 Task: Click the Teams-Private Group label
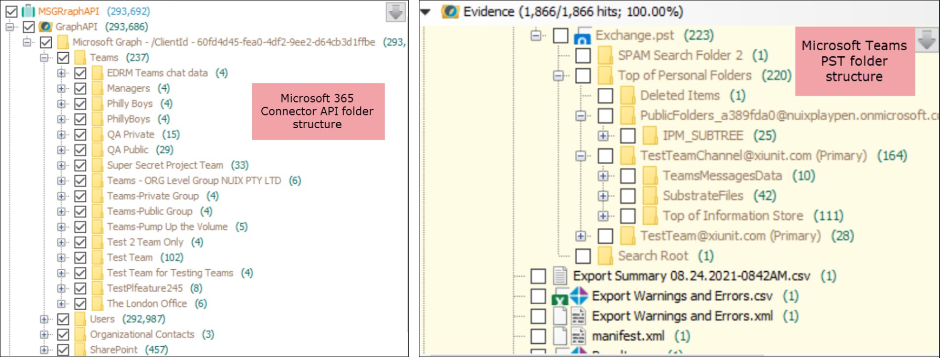(x=153, y=196)
